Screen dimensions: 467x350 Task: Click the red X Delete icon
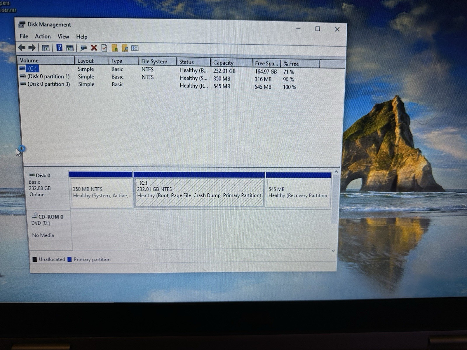pyautogui.click(x=94, y=48)
